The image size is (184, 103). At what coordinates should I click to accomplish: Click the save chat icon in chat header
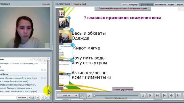(31, 60)
